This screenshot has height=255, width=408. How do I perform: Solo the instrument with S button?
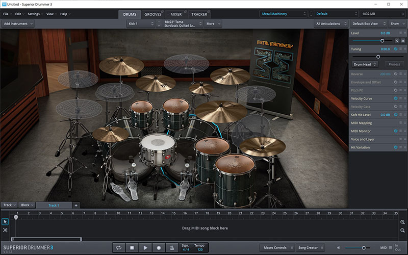click(397, 41)
